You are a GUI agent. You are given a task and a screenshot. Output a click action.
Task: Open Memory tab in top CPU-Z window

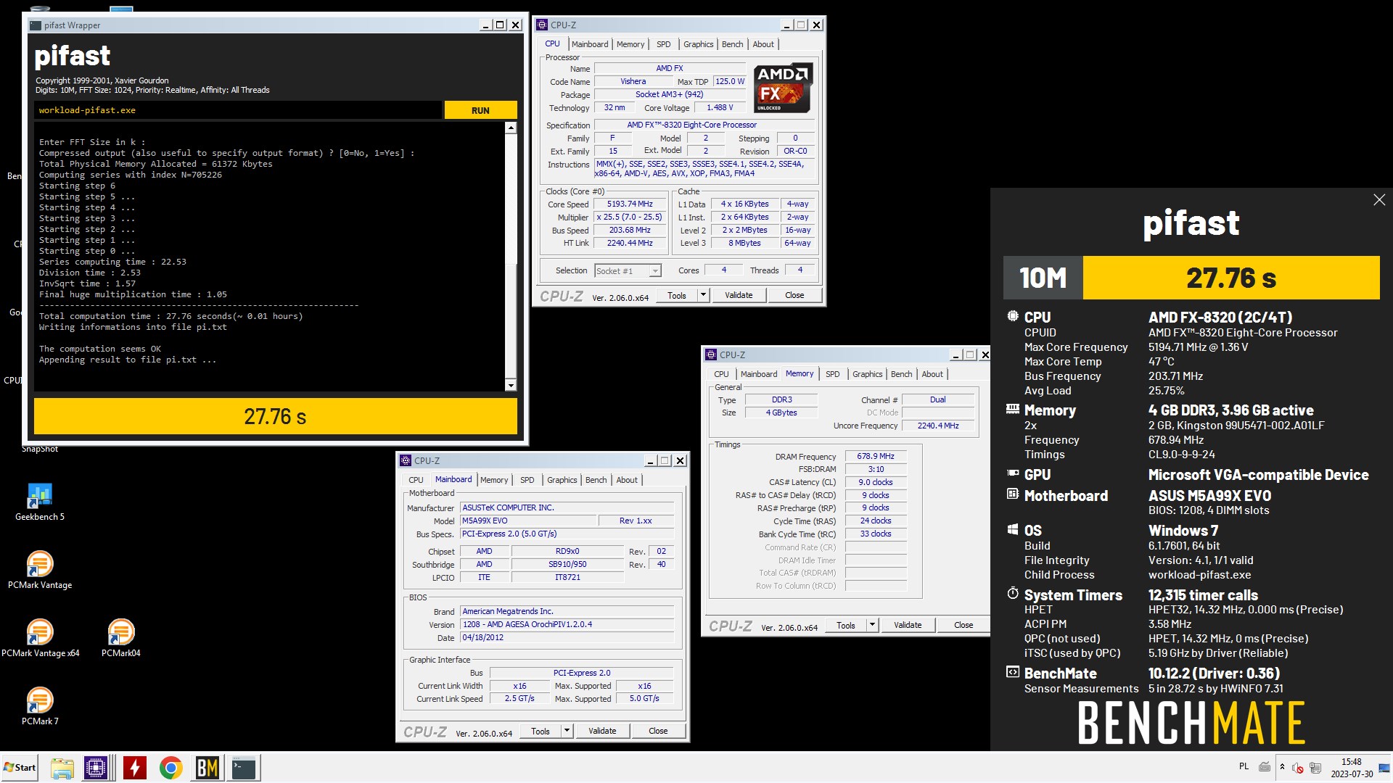coord(630,44)
